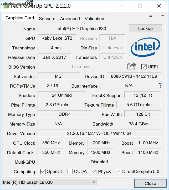The height and width of the screenshot is (190, 169).
Task: Click the Memory Size N/A field
Action: [58, 123]
